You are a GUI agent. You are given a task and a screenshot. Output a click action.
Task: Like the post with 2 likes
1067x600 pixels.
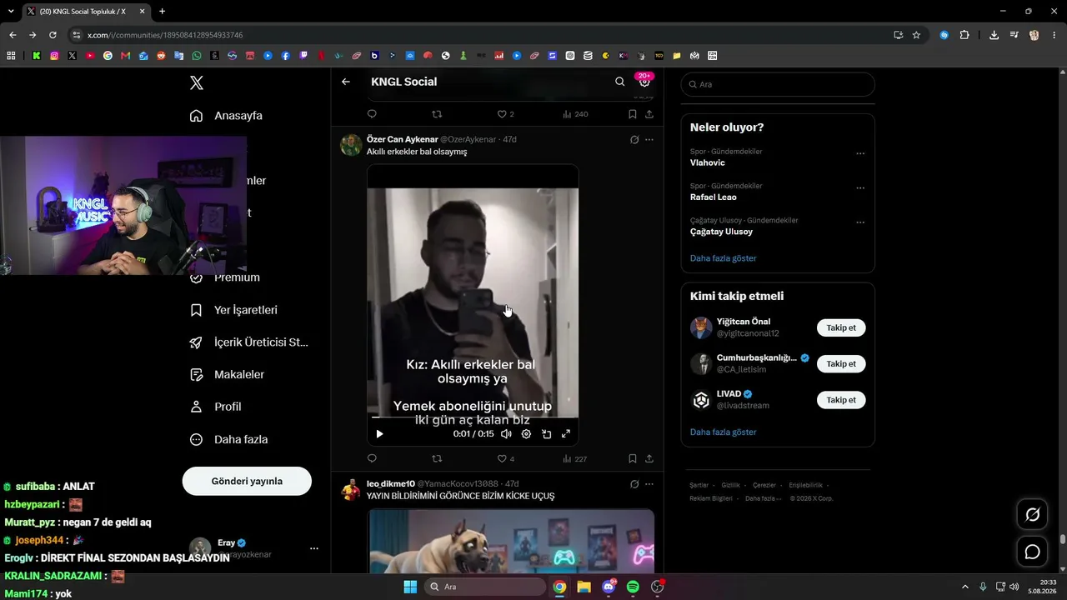(505, 114)
